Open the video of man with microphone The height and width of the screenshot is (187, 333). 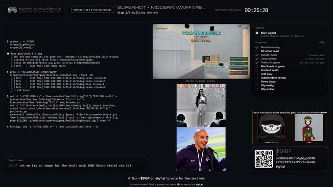coord(201,149)
